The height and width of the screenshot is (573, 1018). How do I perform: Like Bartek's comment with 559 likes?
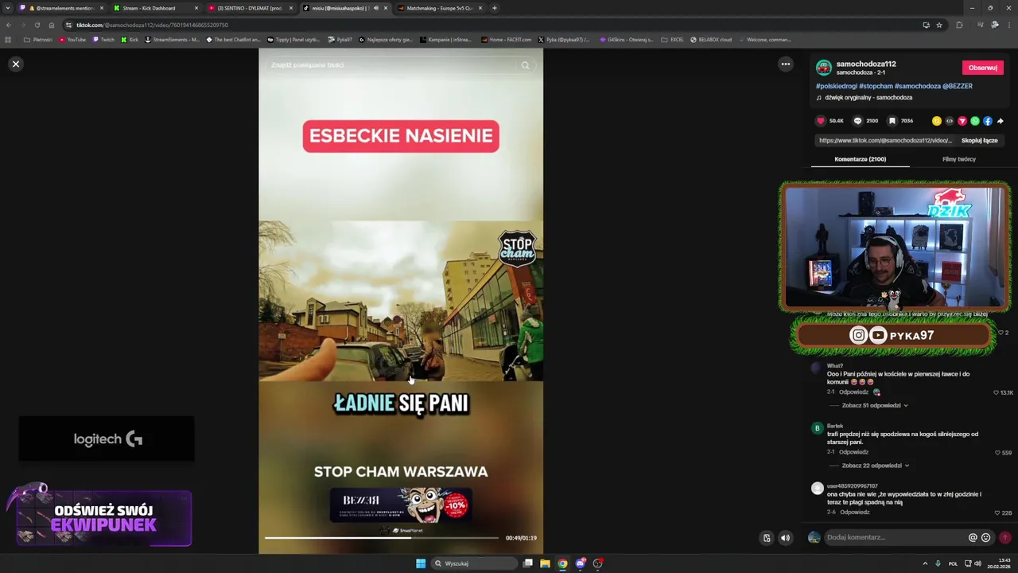coord(997,453)
